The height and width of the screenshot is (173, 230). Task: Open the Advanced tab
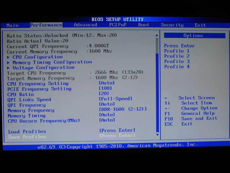click(x=85, y=25)
